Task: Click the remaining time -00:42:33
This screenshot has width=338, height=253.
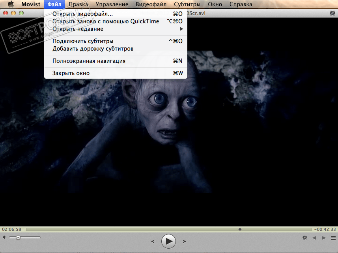Action: [325, 229]
